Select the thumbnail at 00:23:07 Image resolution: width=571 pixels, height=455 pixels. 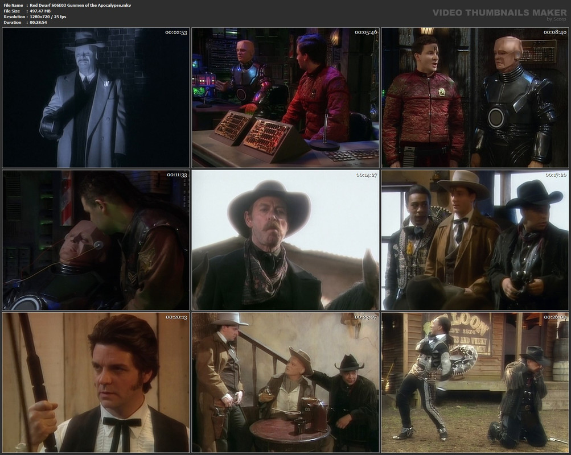tap(286, 382)
